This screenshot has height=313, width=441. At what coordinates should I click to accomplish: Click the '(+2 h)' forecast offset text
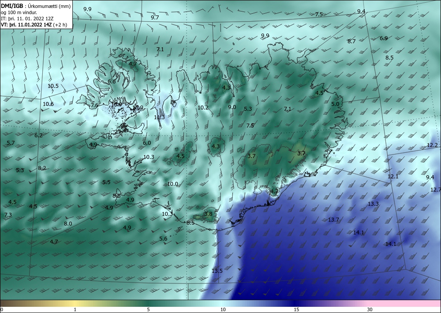pos(60,25)
